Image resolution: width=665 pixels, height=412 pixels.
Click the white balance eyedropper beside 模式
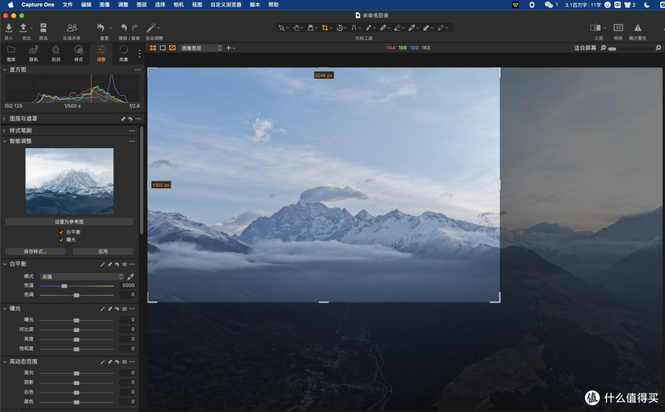coord(131,277)
